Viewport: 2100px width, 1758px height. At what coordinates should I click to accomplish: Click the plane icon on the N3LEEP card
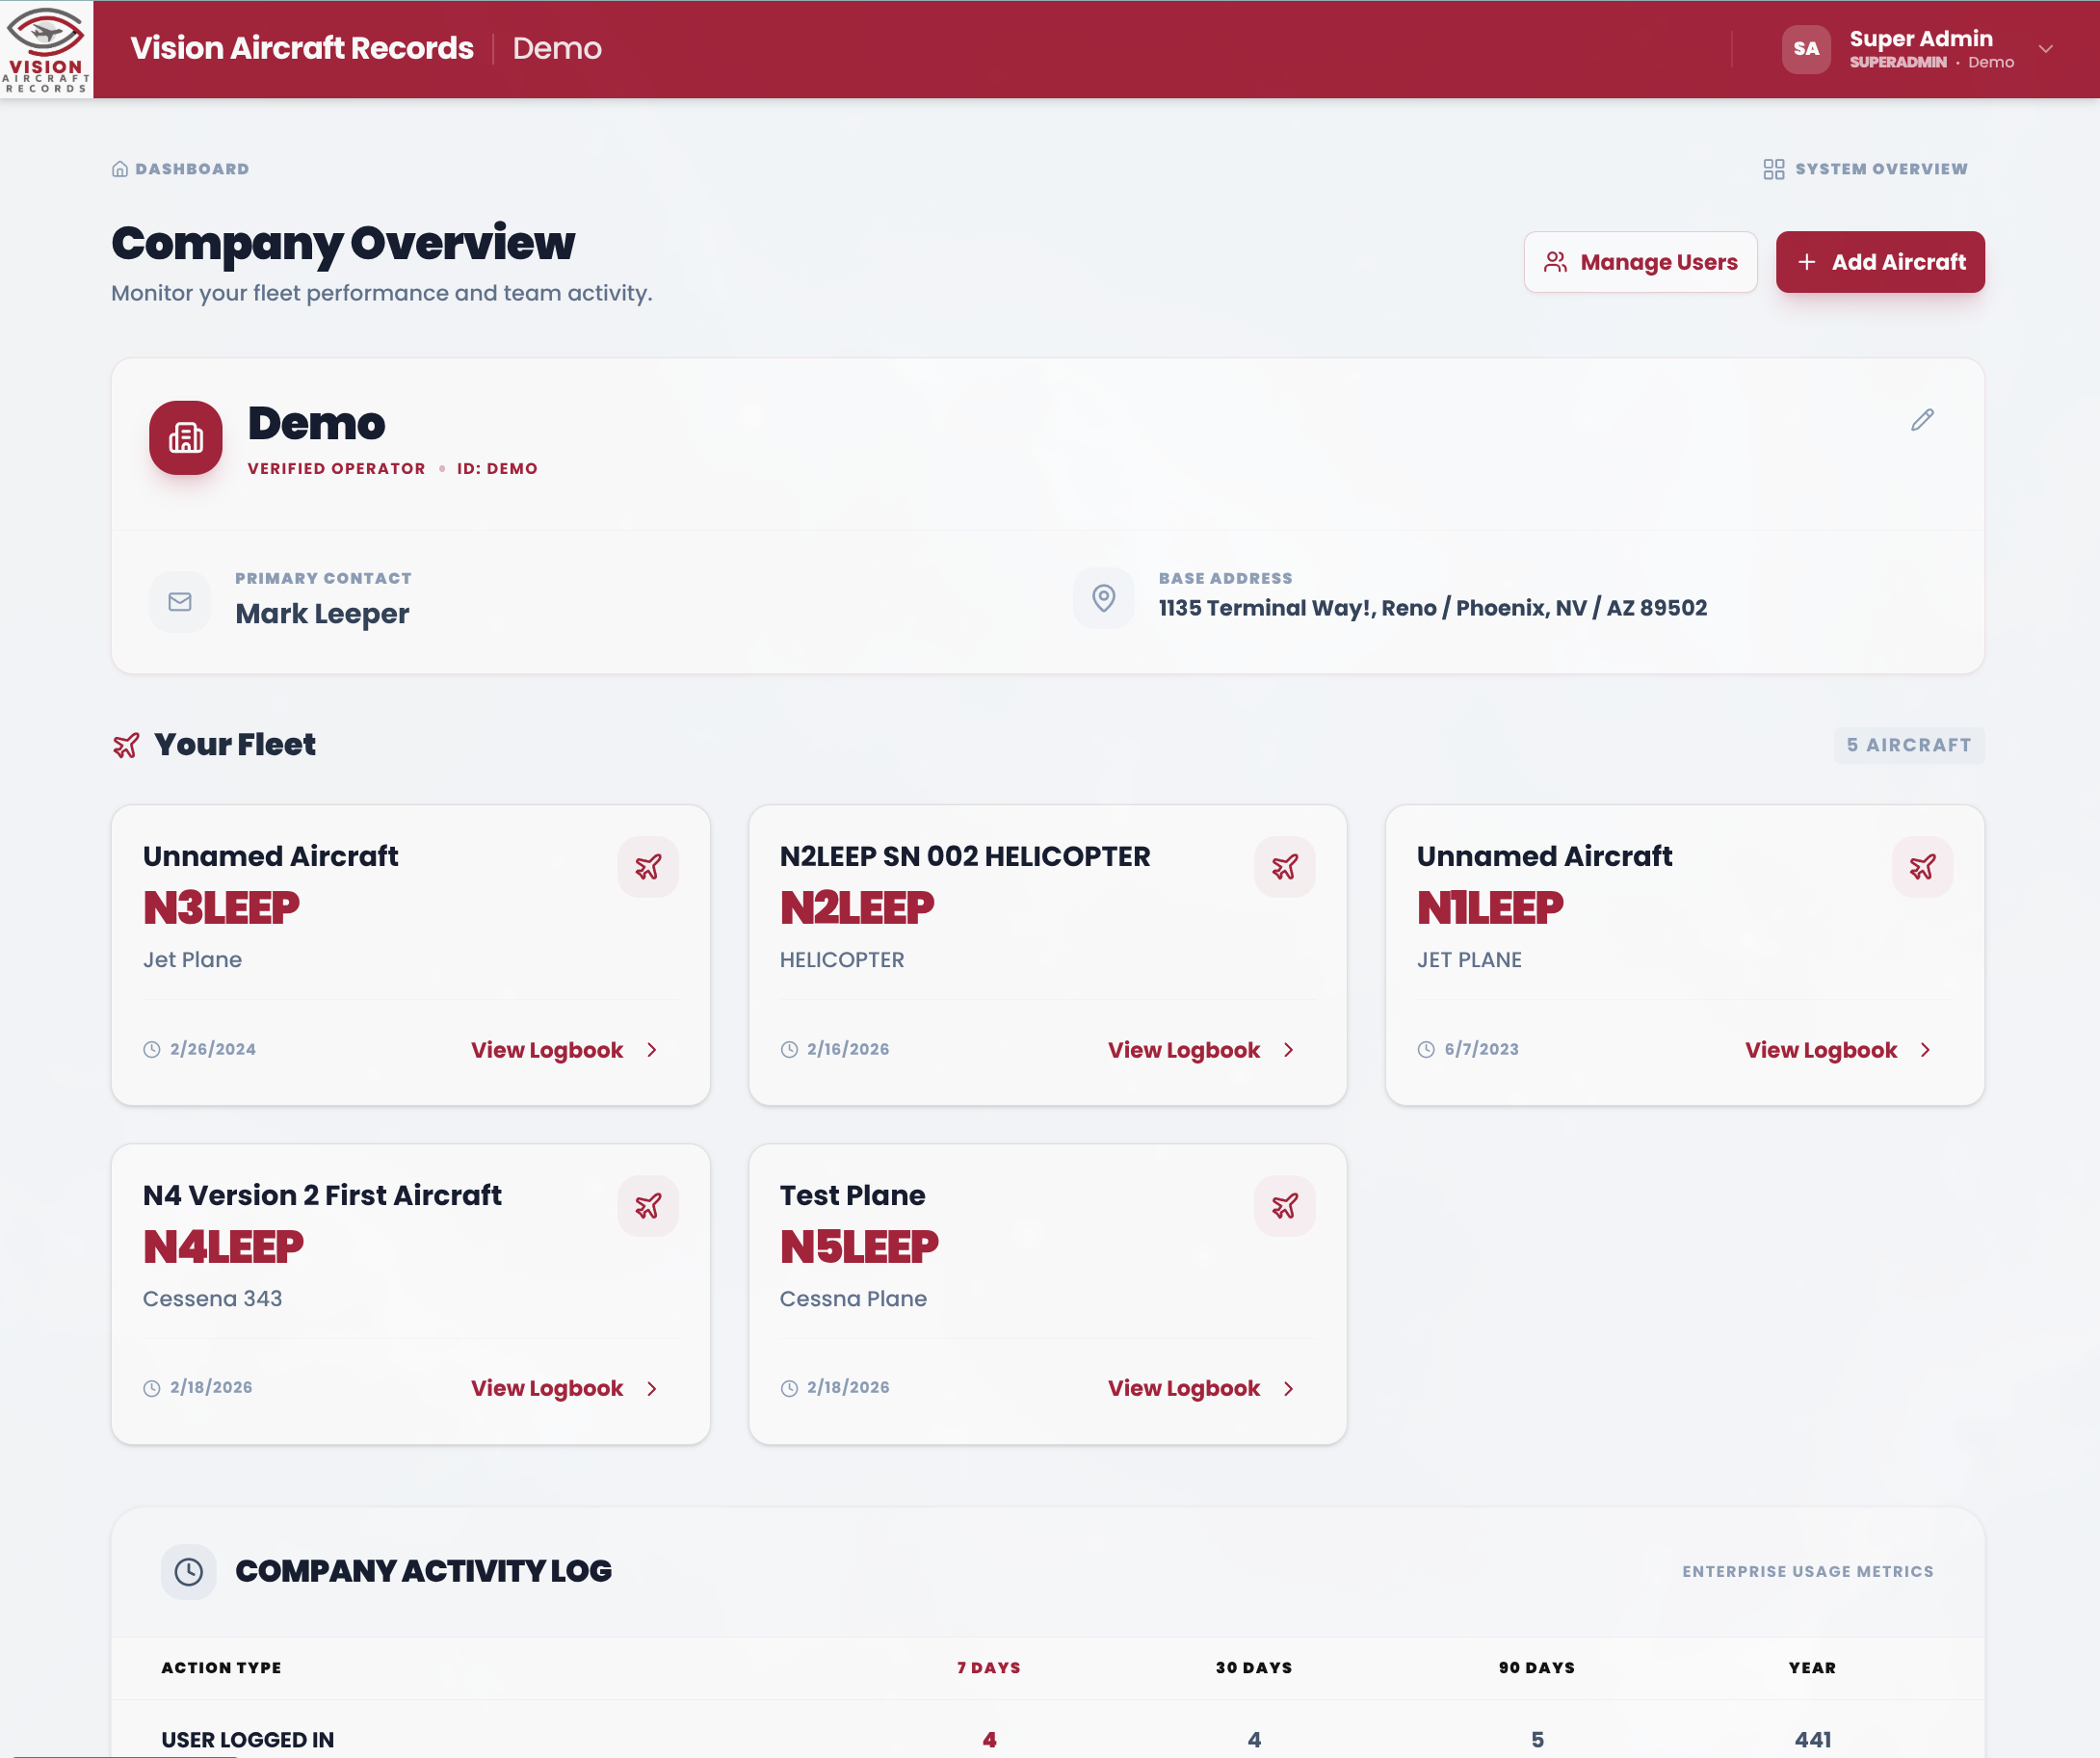point(647,866)
